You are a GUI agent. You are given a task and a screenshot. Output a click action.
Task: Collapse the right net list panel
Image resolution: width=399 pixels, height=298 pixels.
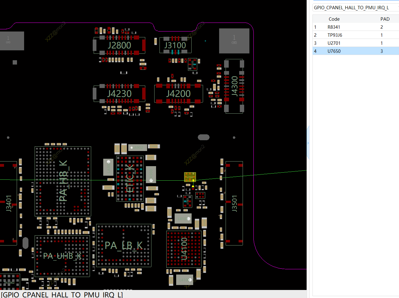click(308, 143)
